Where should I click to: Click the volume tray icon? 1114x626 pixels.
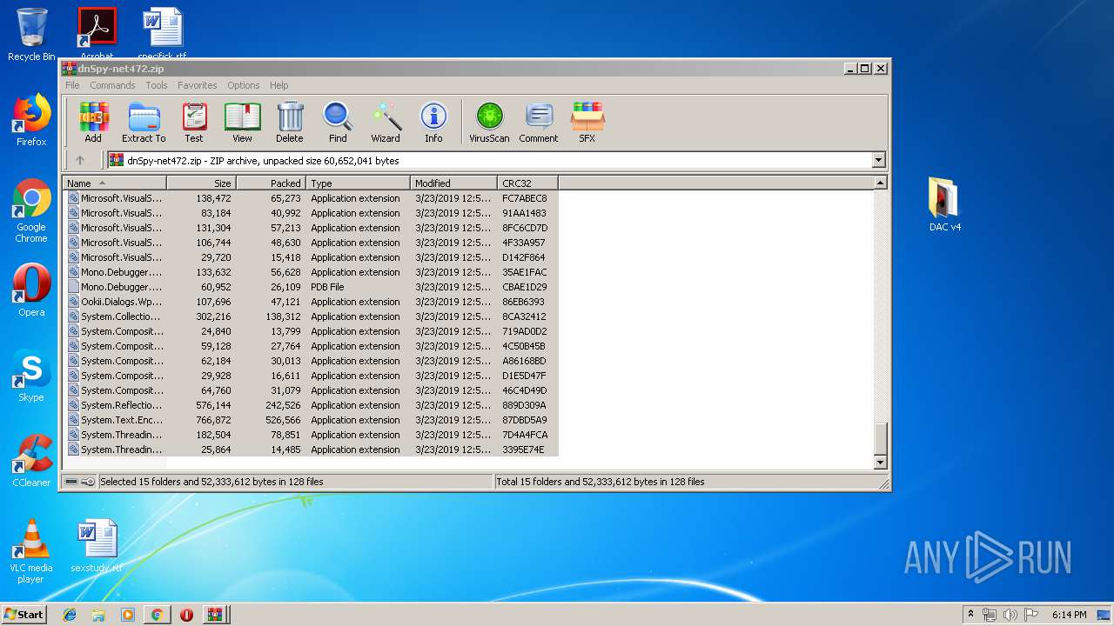pos(1010,615)
